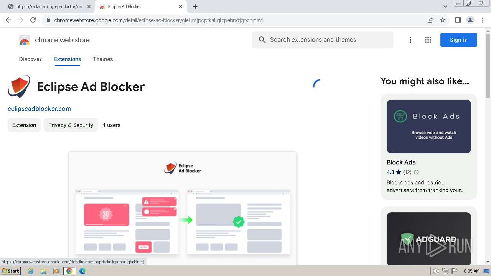Click the Sign in button
Screen dimensions: 491x276
click(458, 40)
